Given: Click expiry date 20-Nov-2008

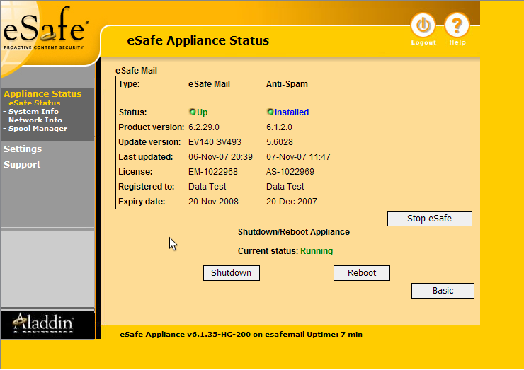Looking at the screenshot, I should coord(213,202).
